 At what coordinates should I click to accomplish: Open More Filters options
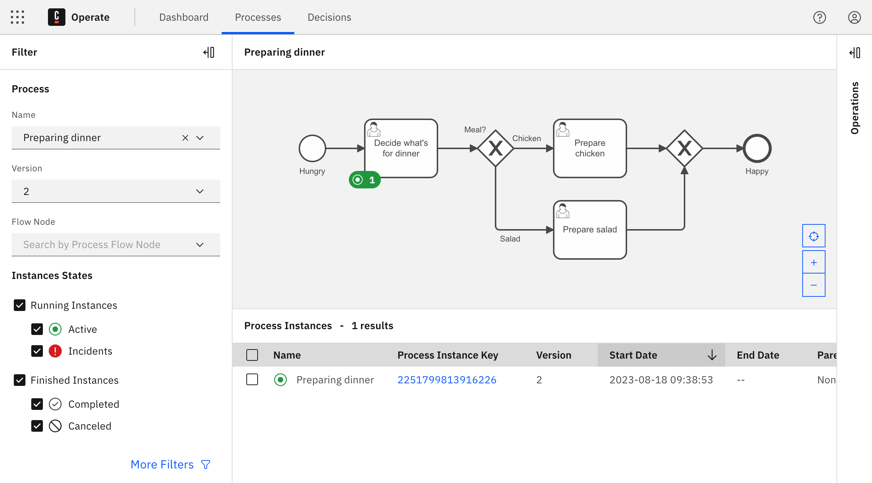162,464
